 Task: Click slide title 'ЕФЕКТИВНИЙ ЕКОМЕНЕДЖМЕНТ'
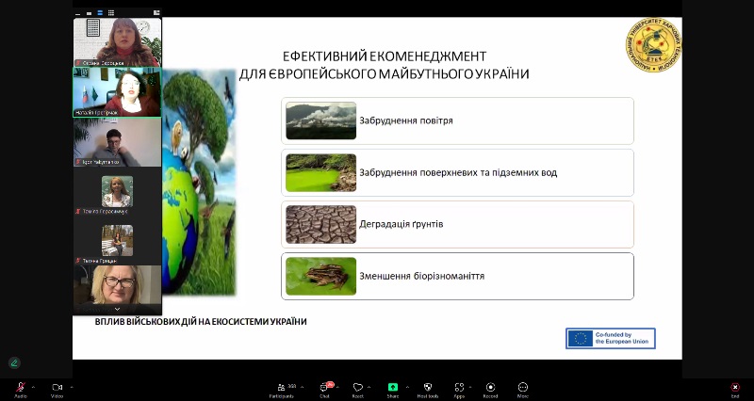(385, 56)
